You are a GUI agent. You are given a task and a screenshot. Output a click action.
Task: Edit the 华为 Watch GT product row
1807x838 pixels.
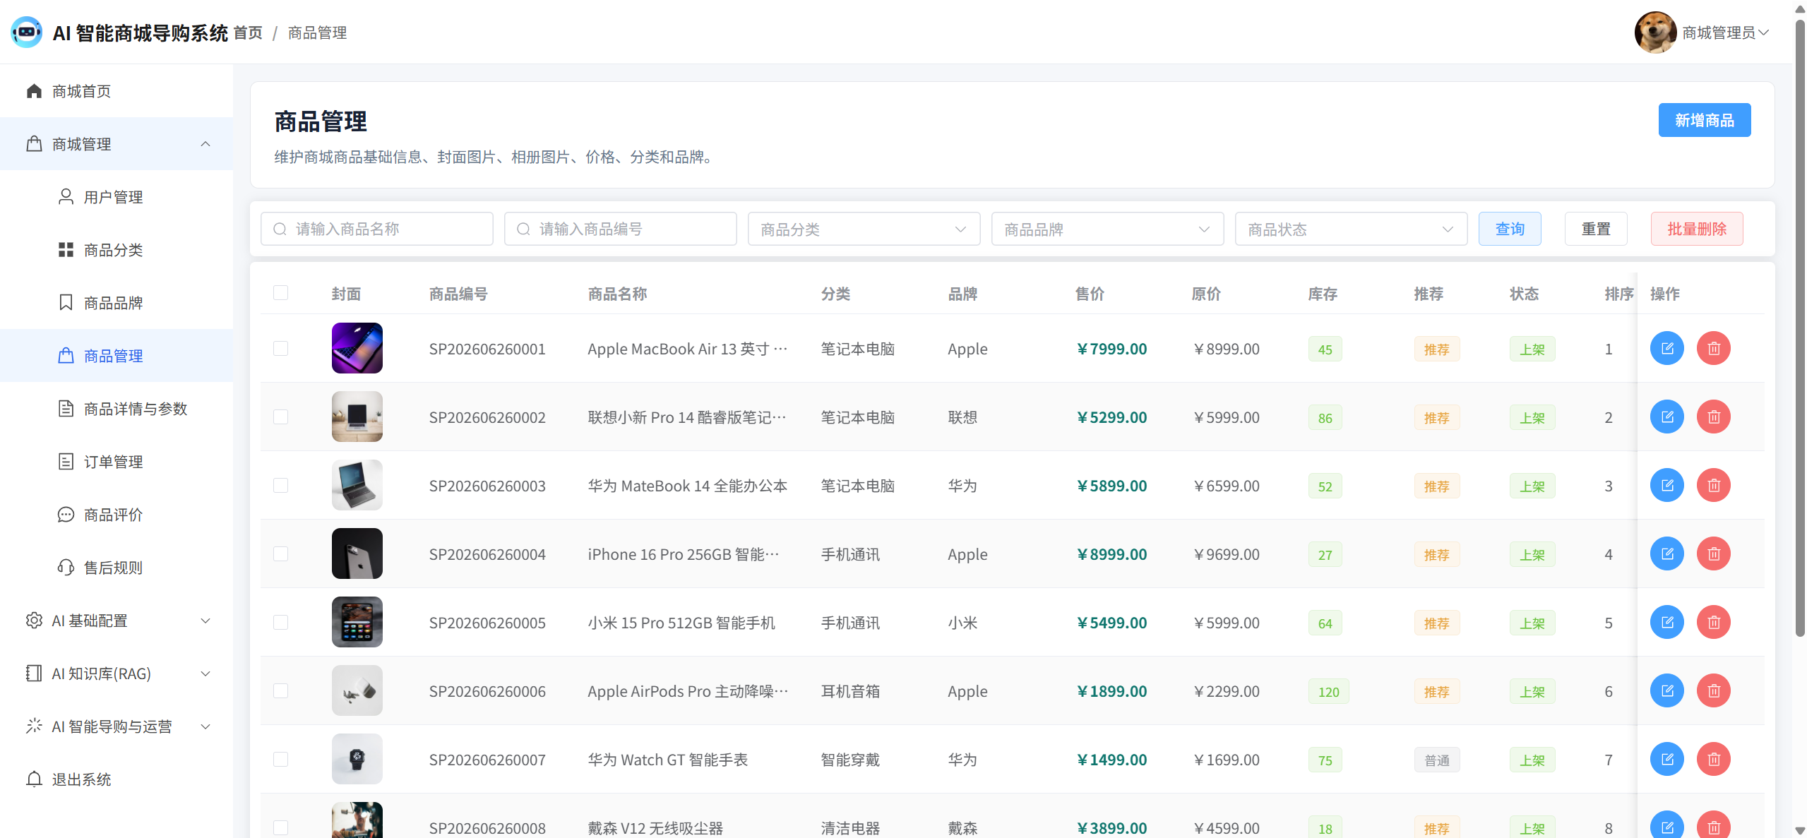tap(1666, 760)
